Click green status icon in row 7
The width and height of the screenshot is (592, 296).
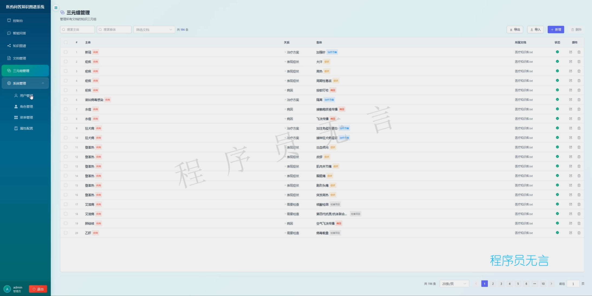(x=557, y=109)
